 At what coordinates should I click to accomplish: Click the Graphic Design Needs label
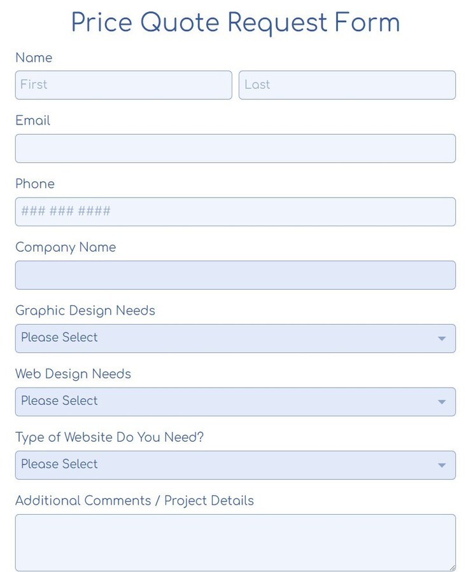(85, 311)
